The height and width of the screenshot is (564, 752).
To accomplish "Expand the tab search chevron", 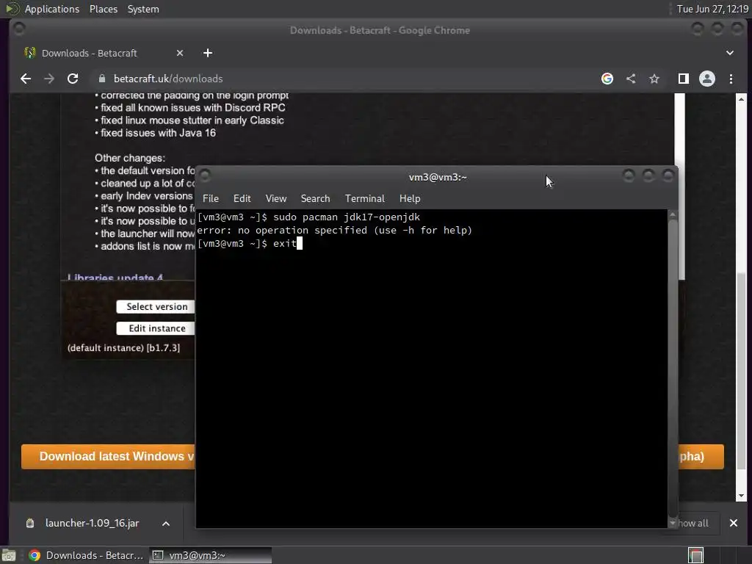I will point(729,53).
